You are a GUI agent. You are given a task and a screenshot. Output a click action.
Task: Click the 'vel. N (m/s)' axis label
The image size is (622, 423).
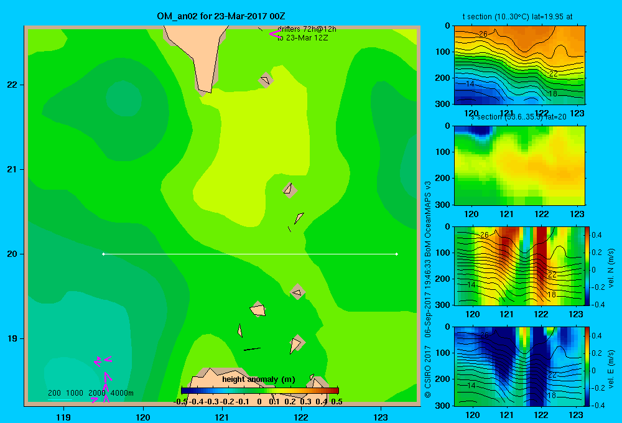coord(611,267)
